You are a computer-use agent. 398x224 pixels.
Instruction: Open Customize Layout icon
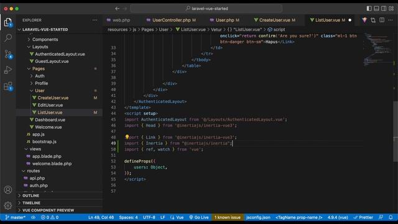391,8
